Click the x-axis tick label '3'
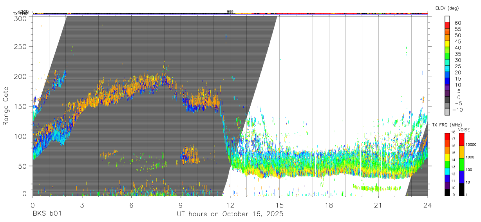This screenshot has height=222, width=481. 82,205
